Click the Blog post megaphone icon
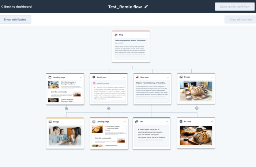Image resolution: width=256 pixels, height=167 pixels. (x=137, y=77)
